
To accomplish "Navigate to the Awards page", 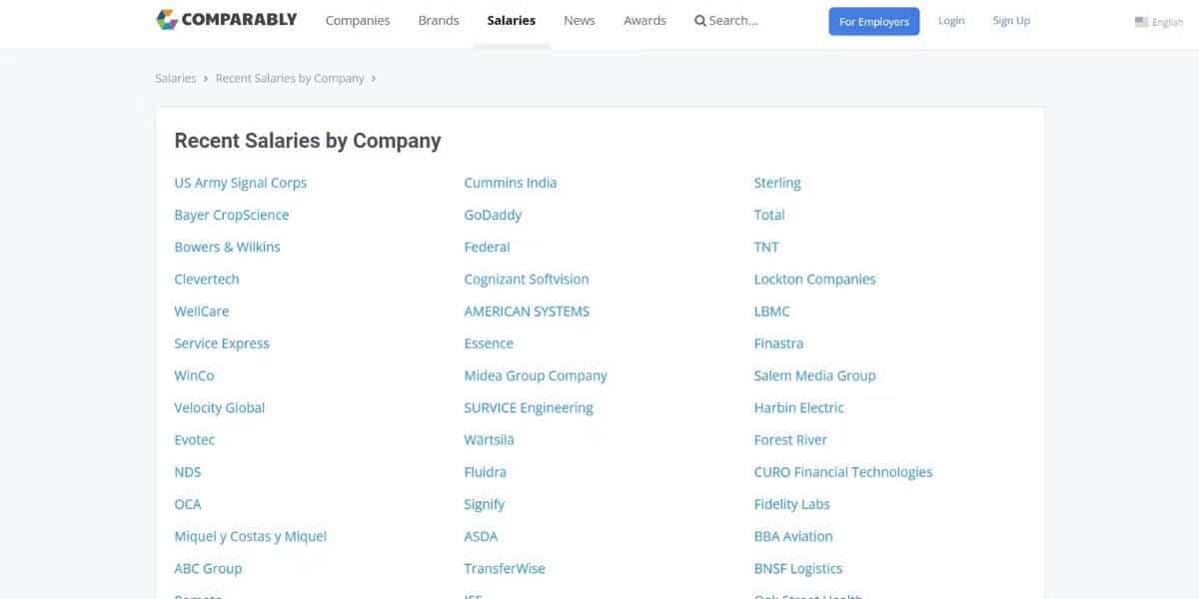I will (x=644, y=21).
